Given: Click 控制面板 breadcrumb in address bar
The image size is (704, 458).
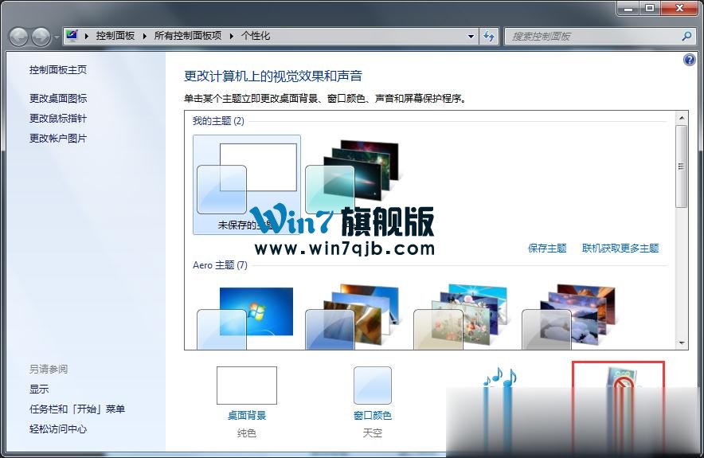Looking at the screenshot, I should 115,36.
